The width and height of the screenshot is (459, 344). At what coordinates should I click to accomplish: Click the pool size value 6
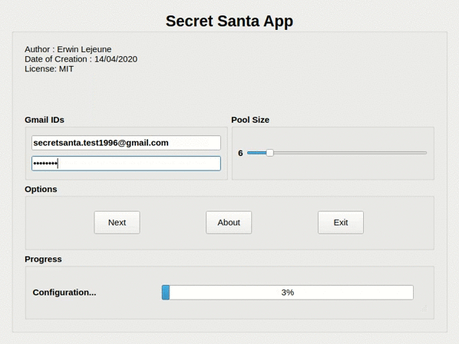[x=240, y=153]
